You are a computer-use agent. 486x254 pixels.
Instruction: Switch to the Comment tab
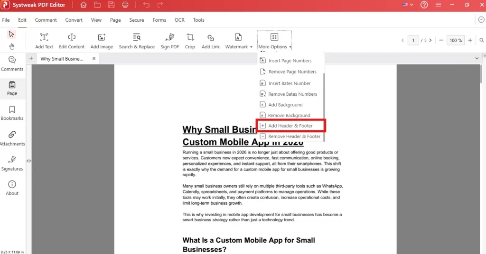coord(46,20)
